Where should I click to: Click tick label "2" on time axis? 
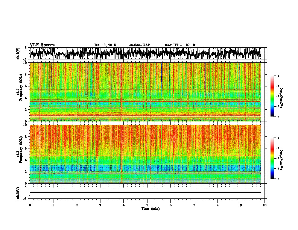click(77, 205)
